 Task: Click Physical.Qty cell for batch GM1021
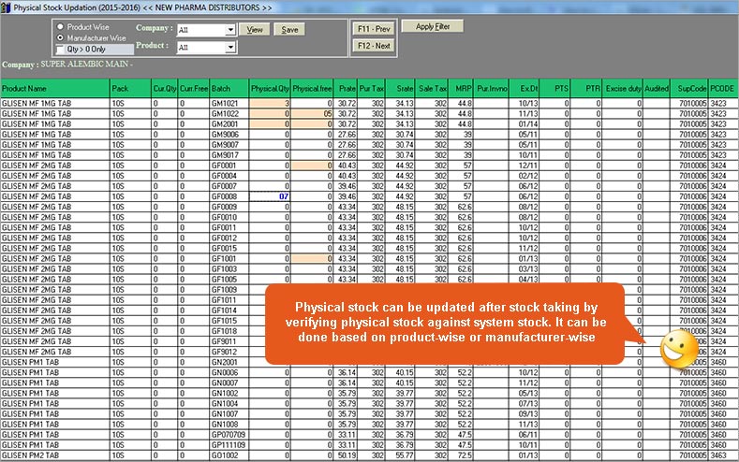coord(271,102)
